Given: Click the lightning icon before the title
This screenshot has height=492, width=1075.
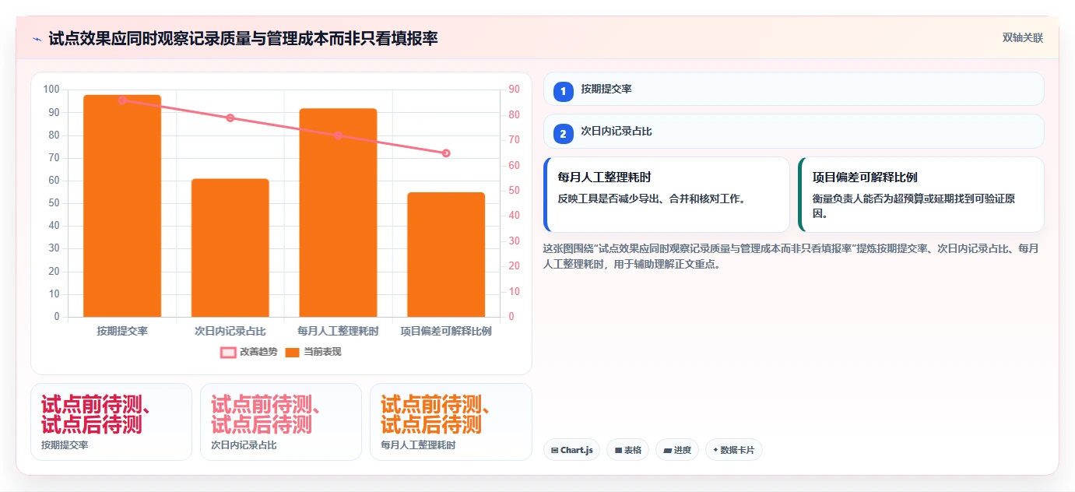Looking at the screenshot, I should tap(37, 39).
